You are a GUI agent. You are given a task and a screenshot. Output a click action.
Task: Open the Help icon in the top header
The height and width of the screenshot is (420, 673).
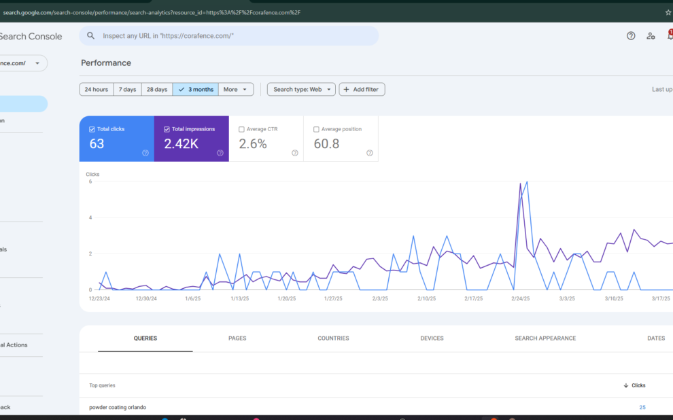631,36
